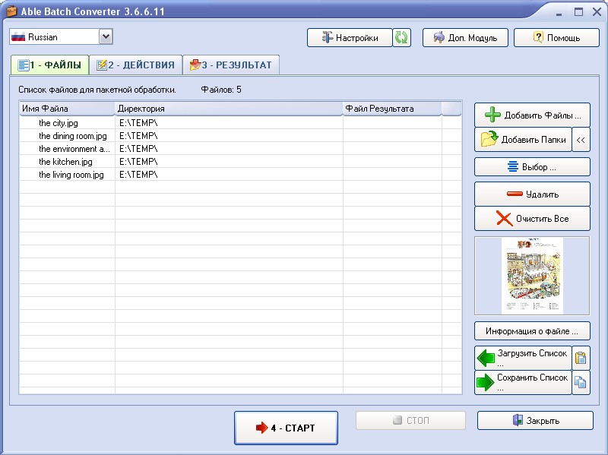Switch to the 1 - ФАЙЛЫ tab

click(49, 65)
